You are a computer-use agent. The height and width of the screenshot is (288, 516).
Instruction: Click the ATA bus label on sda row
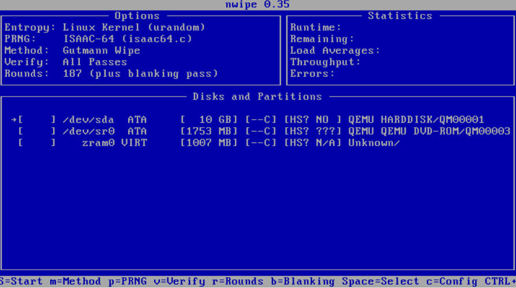coord(137,119)
